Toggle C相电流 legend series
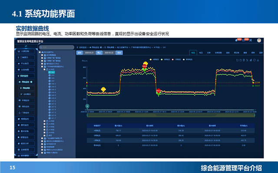 pyautogui.click(x=176, y=60)
